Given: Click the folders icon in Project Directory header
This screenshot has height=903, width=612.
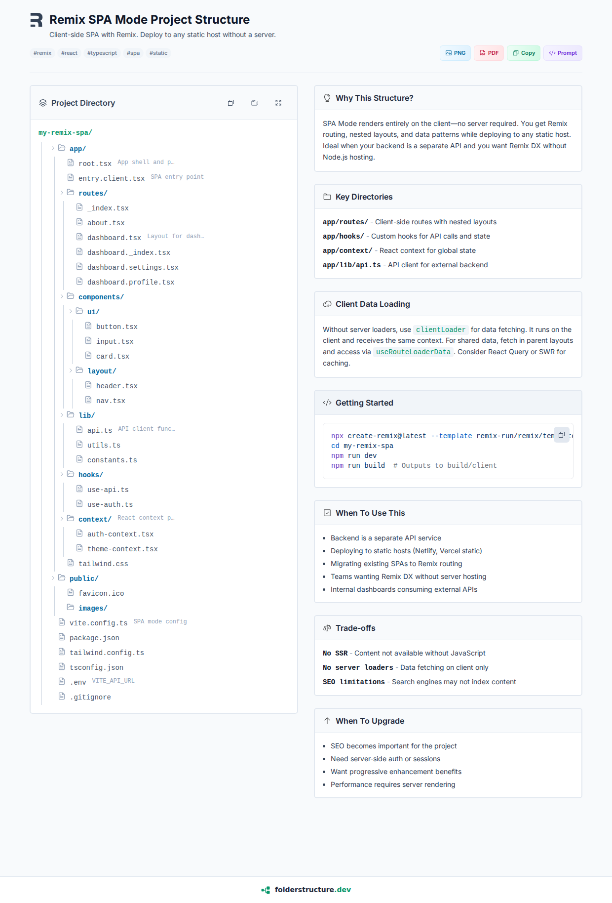Looking at the screenshot, I should [x=255, y=103].
